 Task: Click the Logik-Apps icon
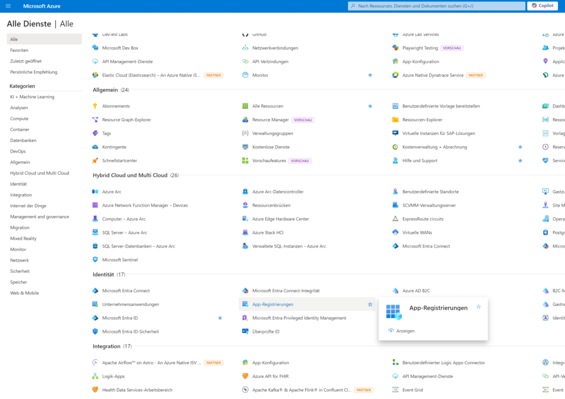click(95, 376)
